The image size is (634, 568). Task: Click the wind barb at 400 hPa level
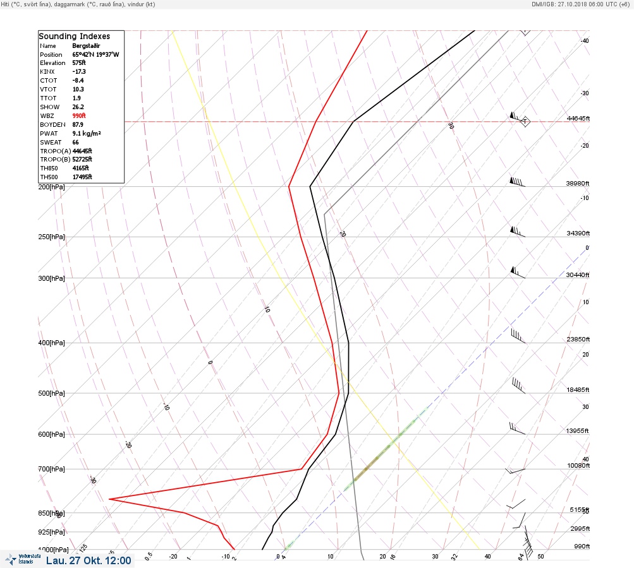coord(518,336)
